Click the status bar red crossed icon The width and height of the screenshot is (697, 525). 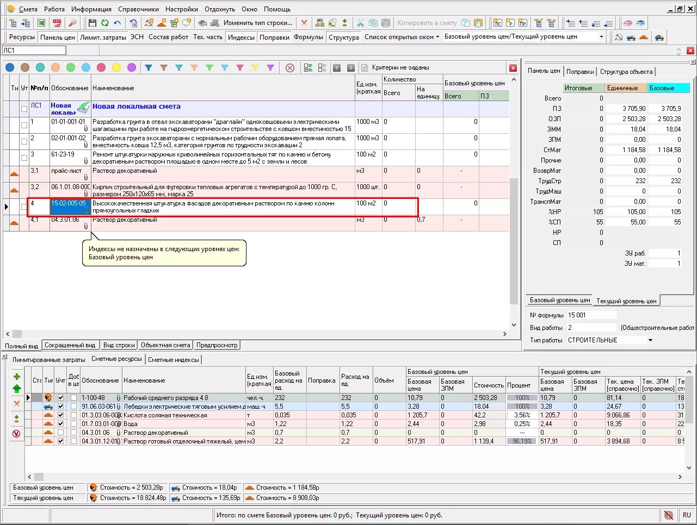point(668,515)
